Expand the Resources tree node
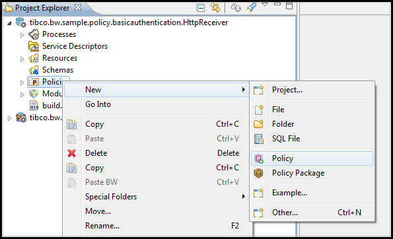 click(22, 59)
